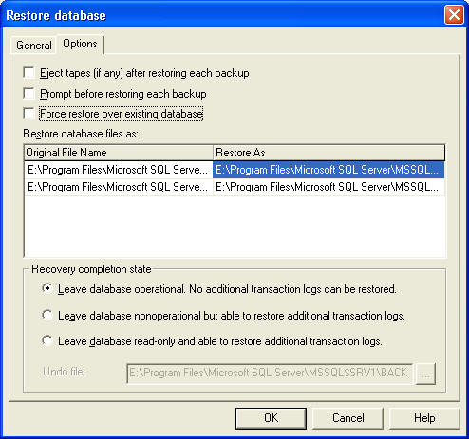Enable Force restore over existing database
The width and height of the screenshot is (469, 439).
point(29,114)
